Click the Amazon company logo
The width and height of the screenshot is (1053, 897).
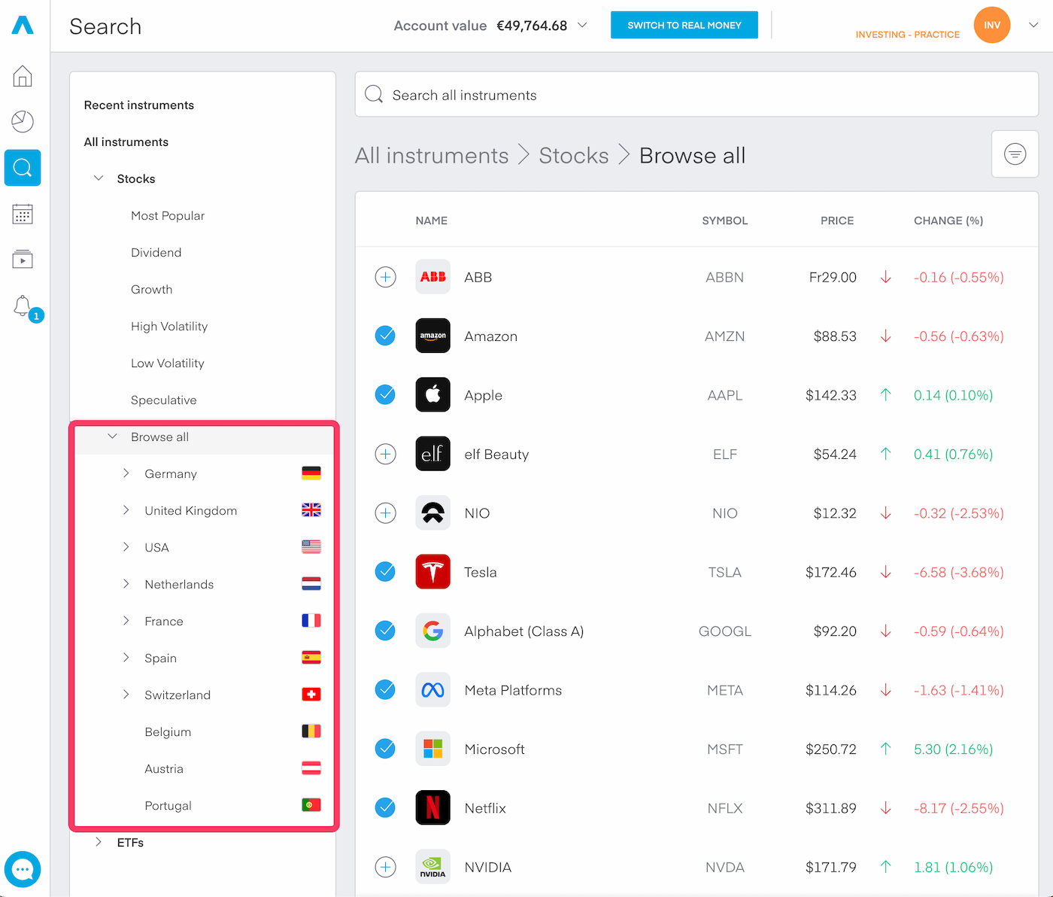432,336
